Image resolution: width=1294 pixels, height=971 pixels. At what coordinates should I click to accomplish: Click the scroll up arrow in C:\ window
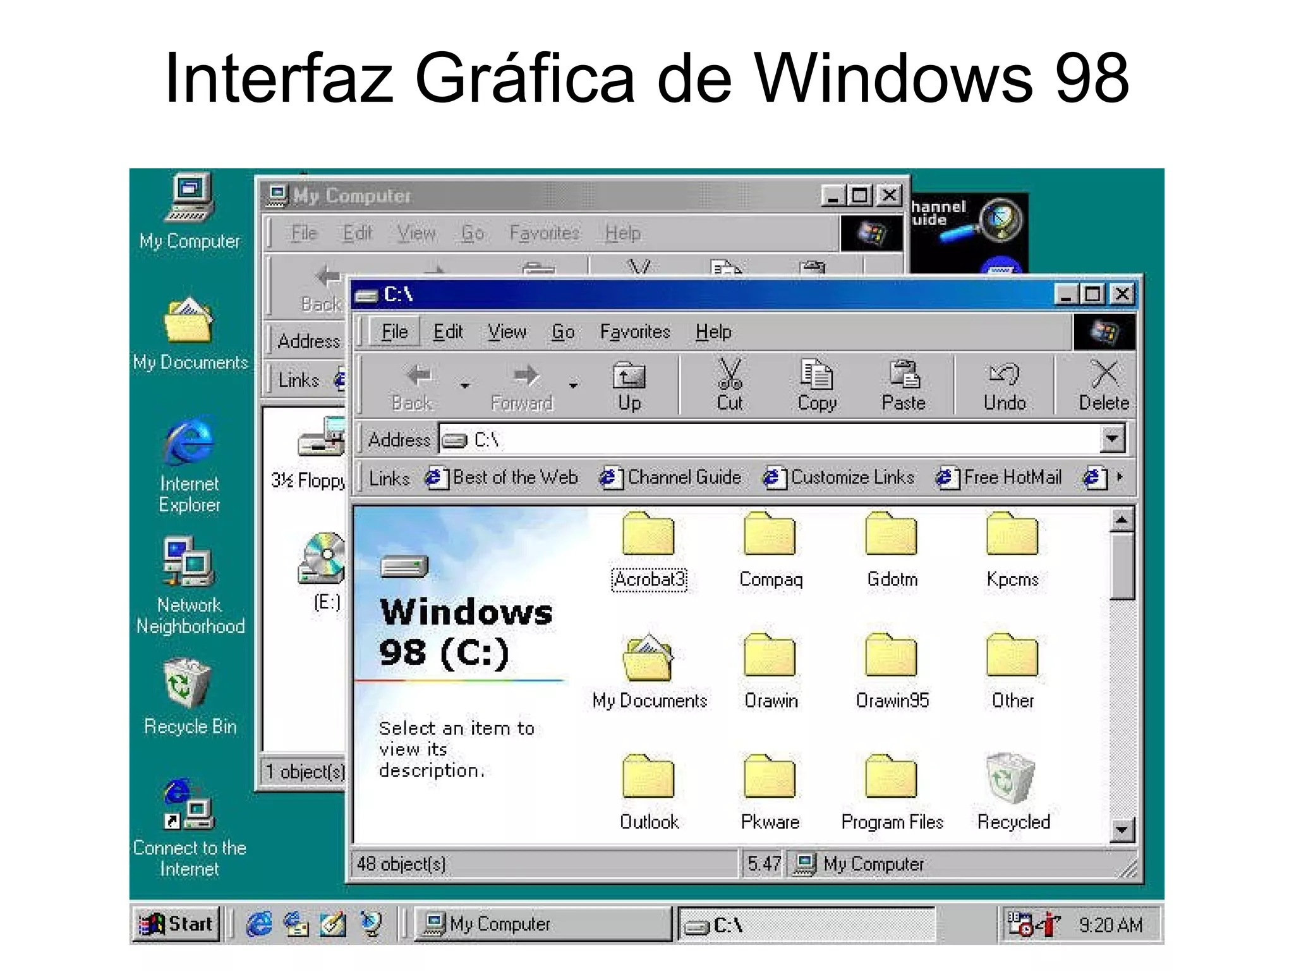[x=1122, y=520]
